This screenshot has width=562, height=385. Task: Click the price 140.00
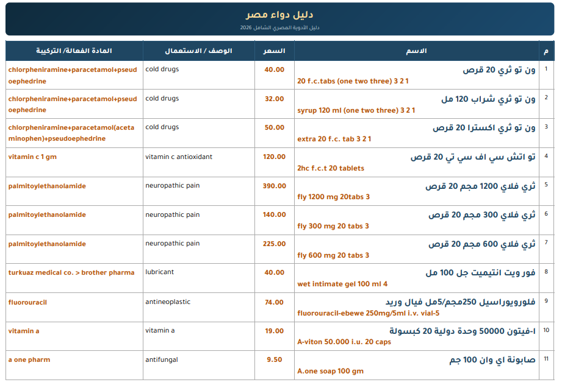[x=274, y=214]
